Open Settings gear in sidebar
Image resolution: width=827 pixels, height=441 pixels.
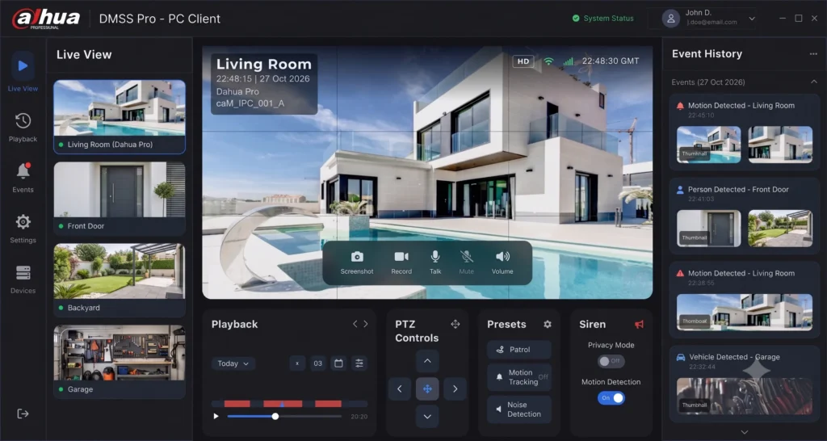tap(23, 228)
